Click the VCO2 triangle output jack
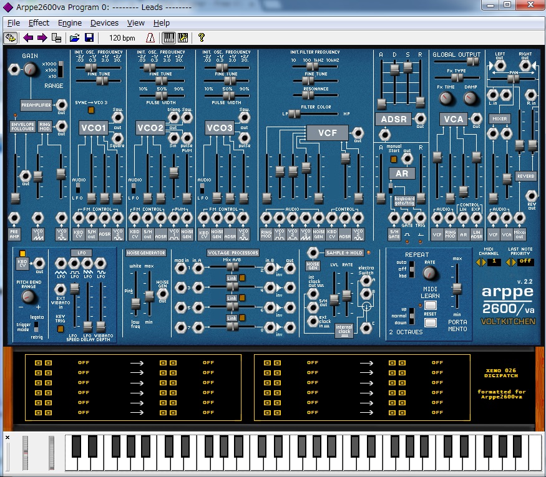Viewport: 546px width, 477px height. [x=173, y=118]
